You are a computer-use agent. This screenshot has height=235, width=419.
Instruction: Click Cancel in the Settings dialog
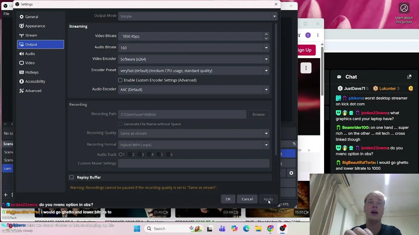click(x=247, y=199)
